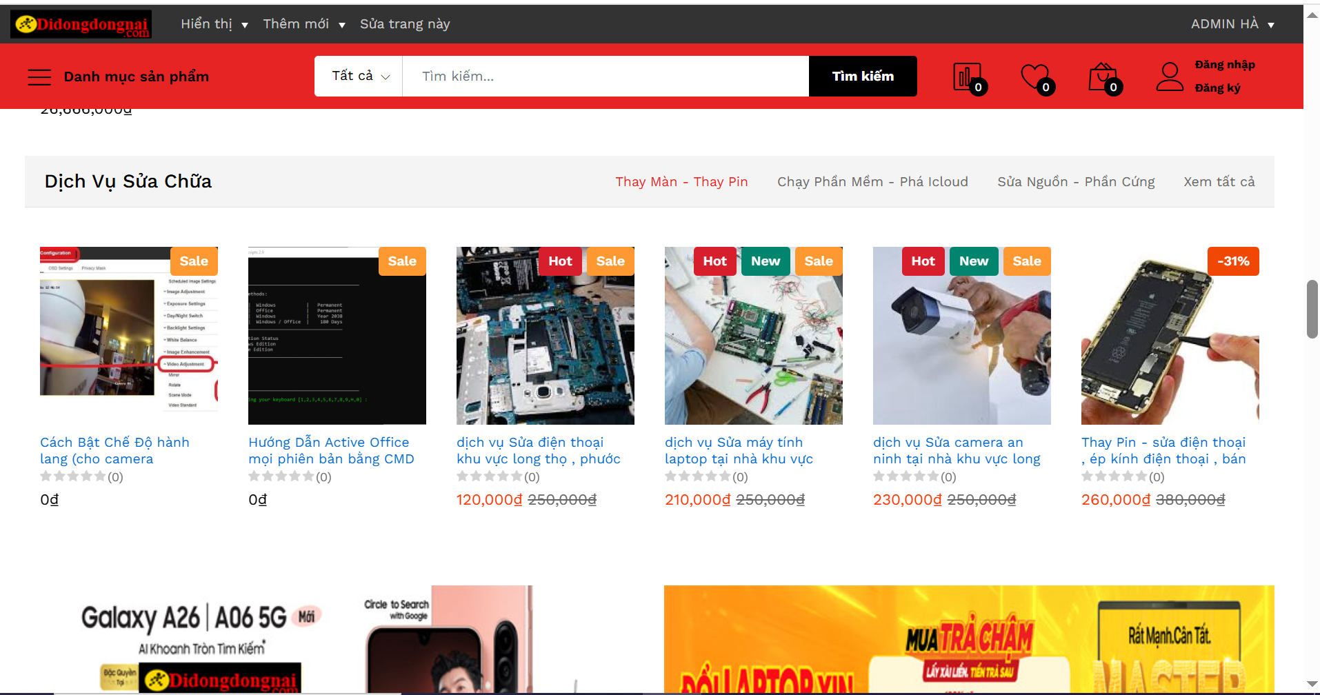The width and height of the screenshot is (1320, 695).
Task: Open the hamburger product categories menu
Action: click(39, 77)
